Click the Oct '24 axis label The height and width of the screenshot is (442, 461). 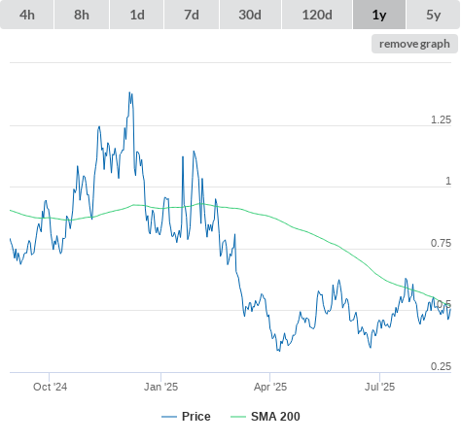click(50, 387)
